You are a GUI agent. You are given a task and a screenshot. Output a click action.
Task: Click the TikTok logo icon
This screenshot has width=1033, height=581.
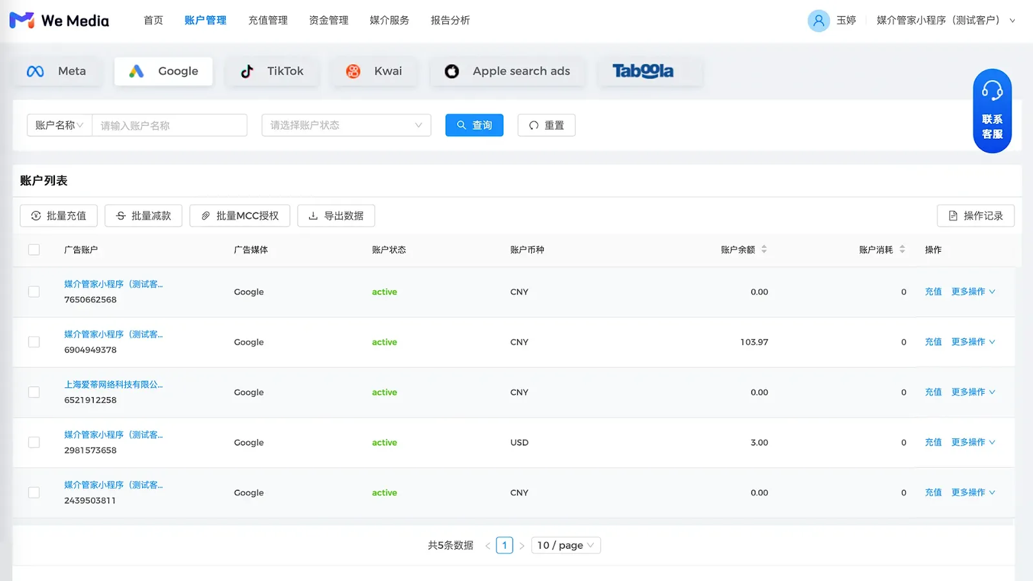[247, 71]
